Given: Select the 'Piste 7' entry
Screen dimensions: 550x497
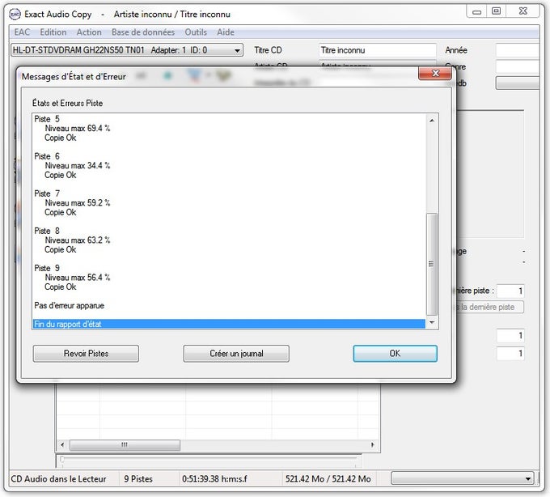Looking at the screenshot, I should click(47, 193).
